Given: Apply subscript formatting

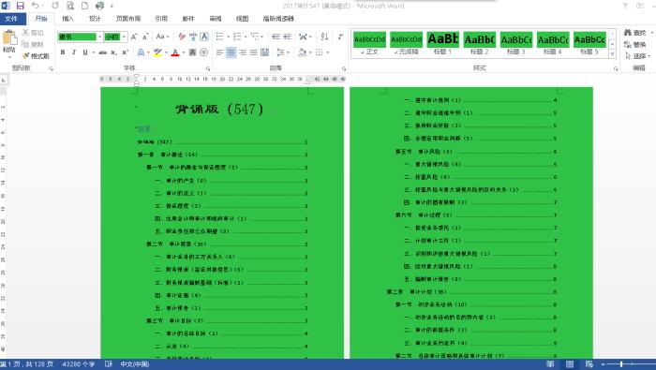Looking at the screenshot, I should point(113,52).
